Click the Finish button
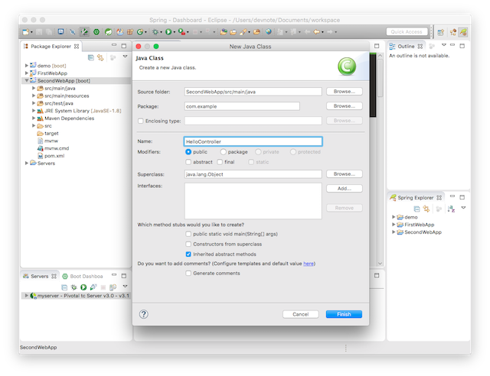This screenshot has width=490, height=376. 344,314
